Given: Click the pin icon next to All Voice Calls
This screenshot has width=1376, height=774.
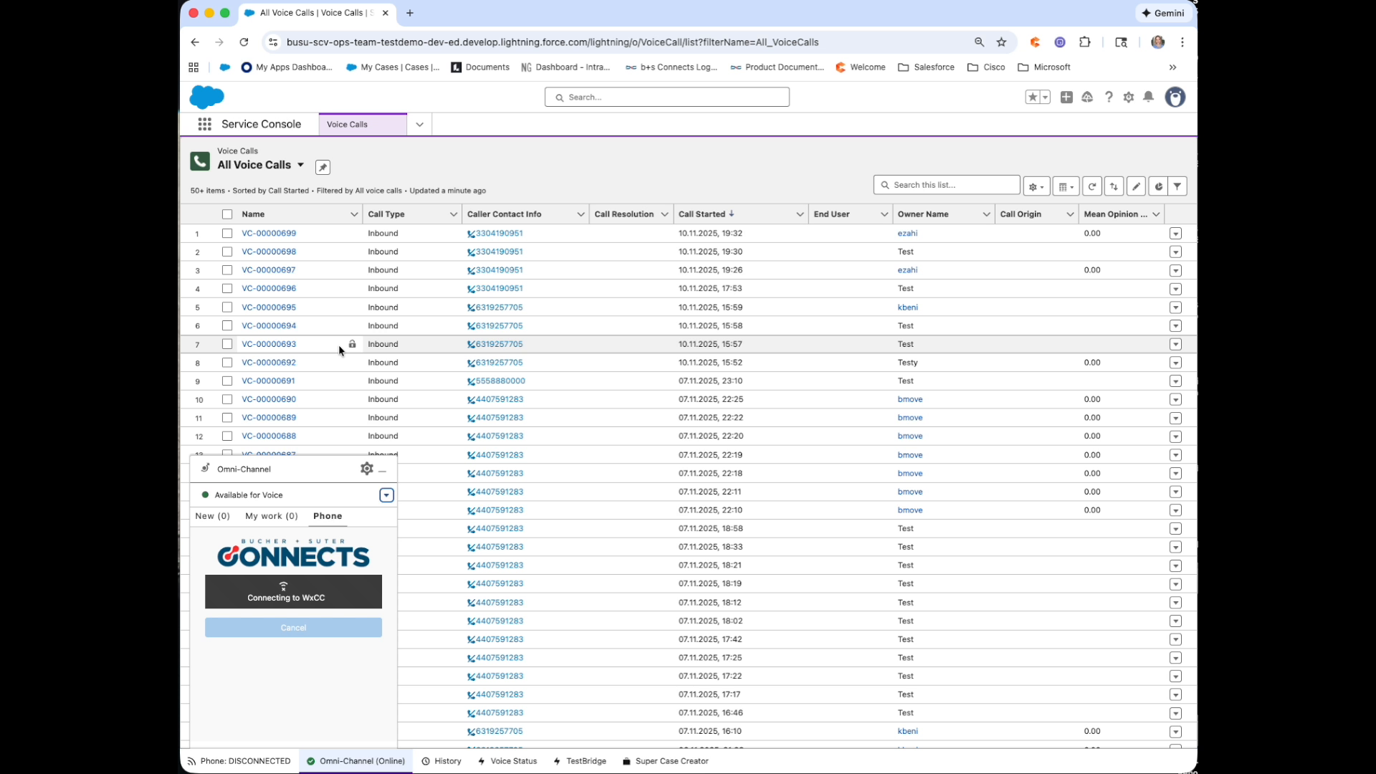Looking at the screenshot, I should [x=322, y=166].
